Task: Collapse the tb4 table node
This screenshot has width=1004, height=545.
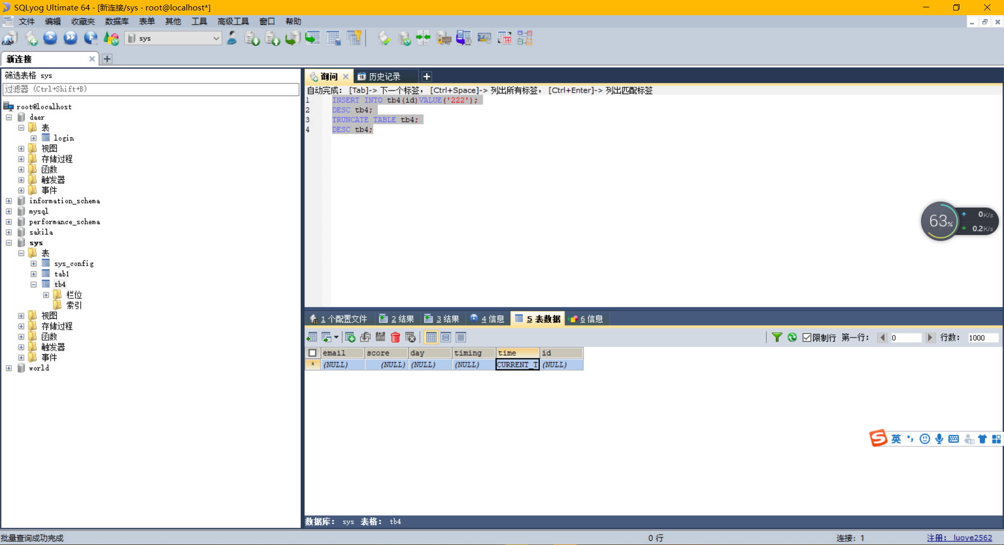Action: pyautogui.click(x=33, y=284)
